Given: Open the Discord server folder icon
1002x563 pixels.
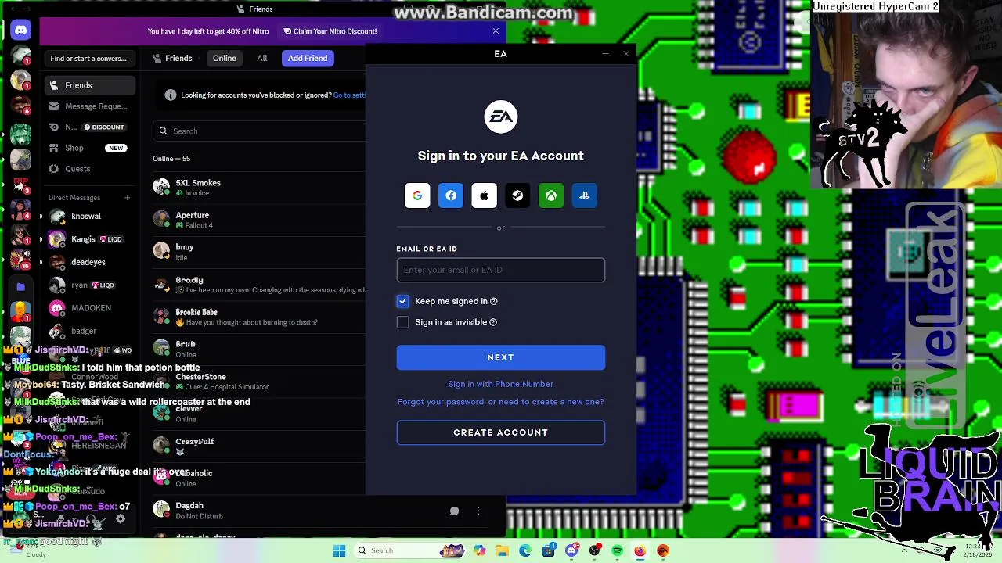Looking at the screenshot, I should [21, 286].
